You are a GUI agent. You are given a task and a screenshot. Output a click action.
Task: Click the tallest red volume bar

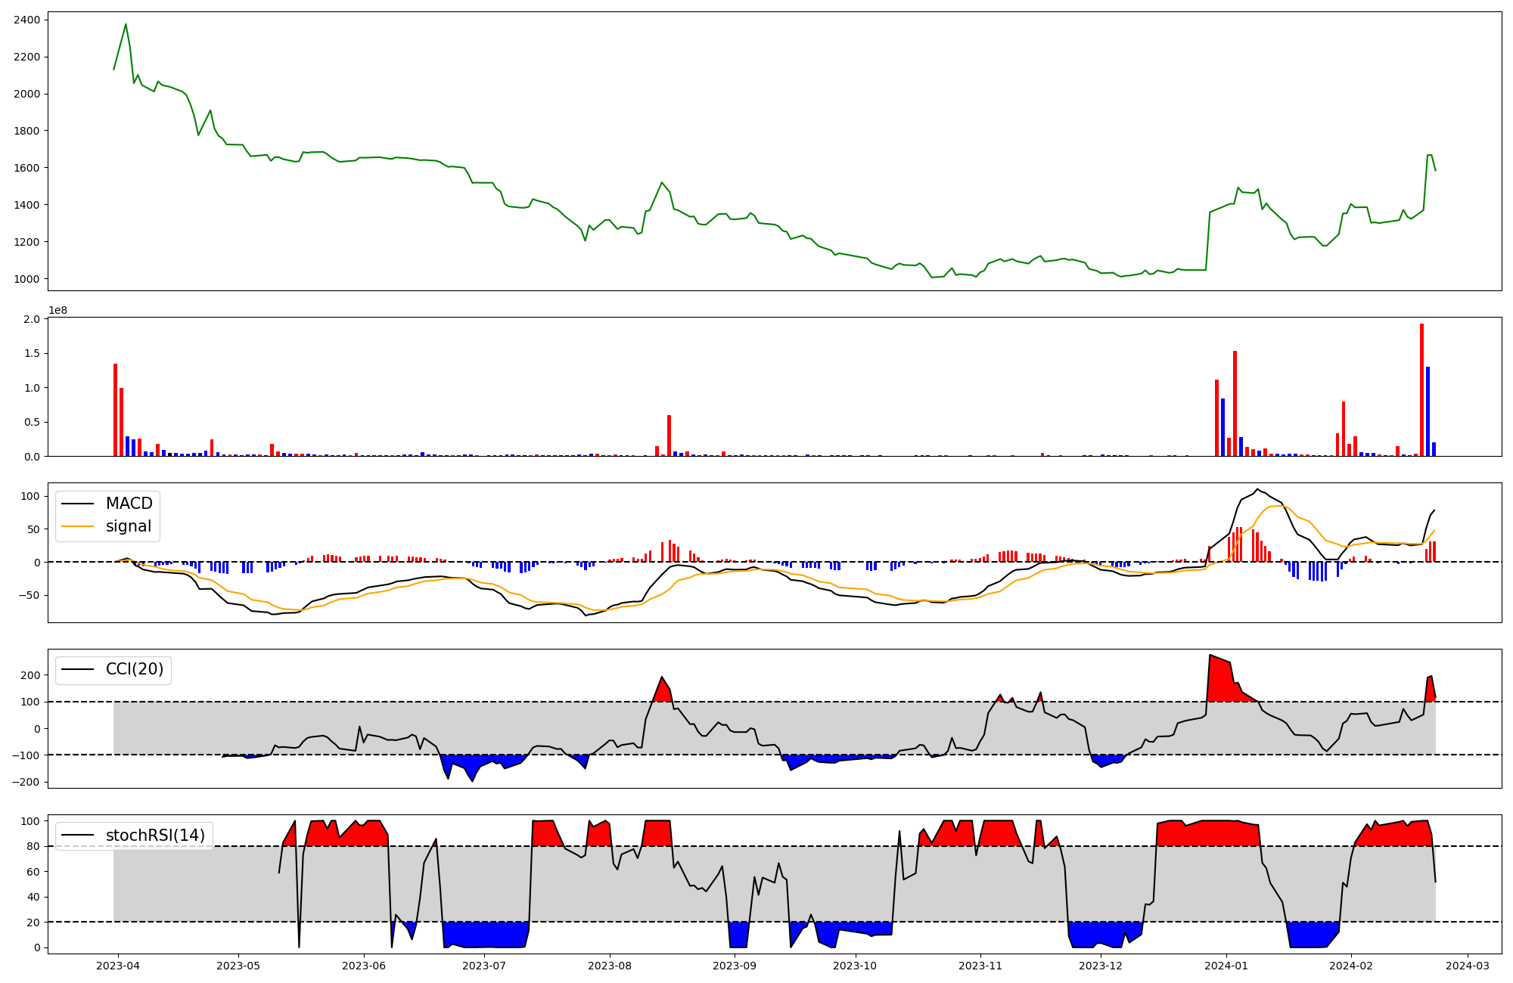[x=1421, y=389]
